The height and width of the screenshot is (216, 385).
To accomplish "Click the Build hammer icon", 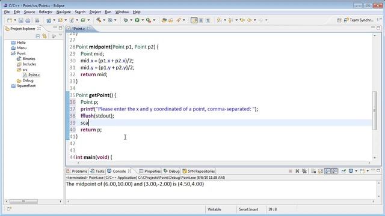I will coord(99,20).
